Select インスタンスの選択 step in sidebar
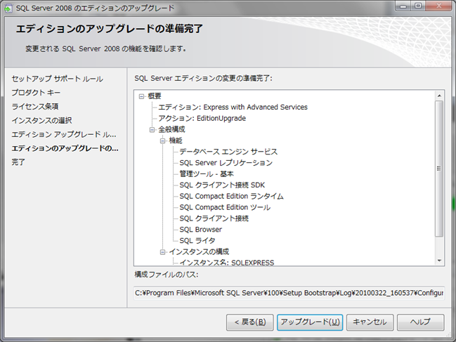The width and height of the screenshot is (456, 342). pos(41,120)
